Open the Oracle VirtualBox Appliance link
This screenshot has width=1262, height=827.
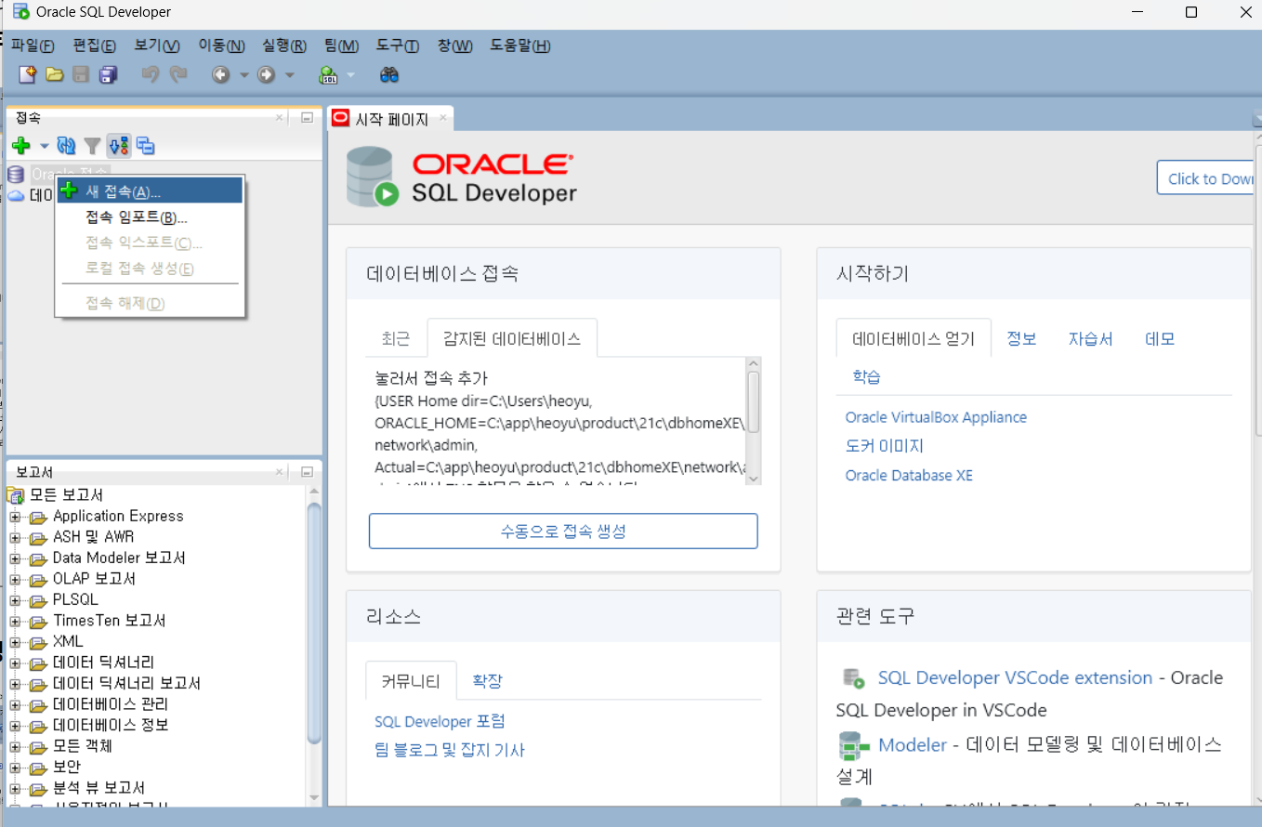pos(936,417)
